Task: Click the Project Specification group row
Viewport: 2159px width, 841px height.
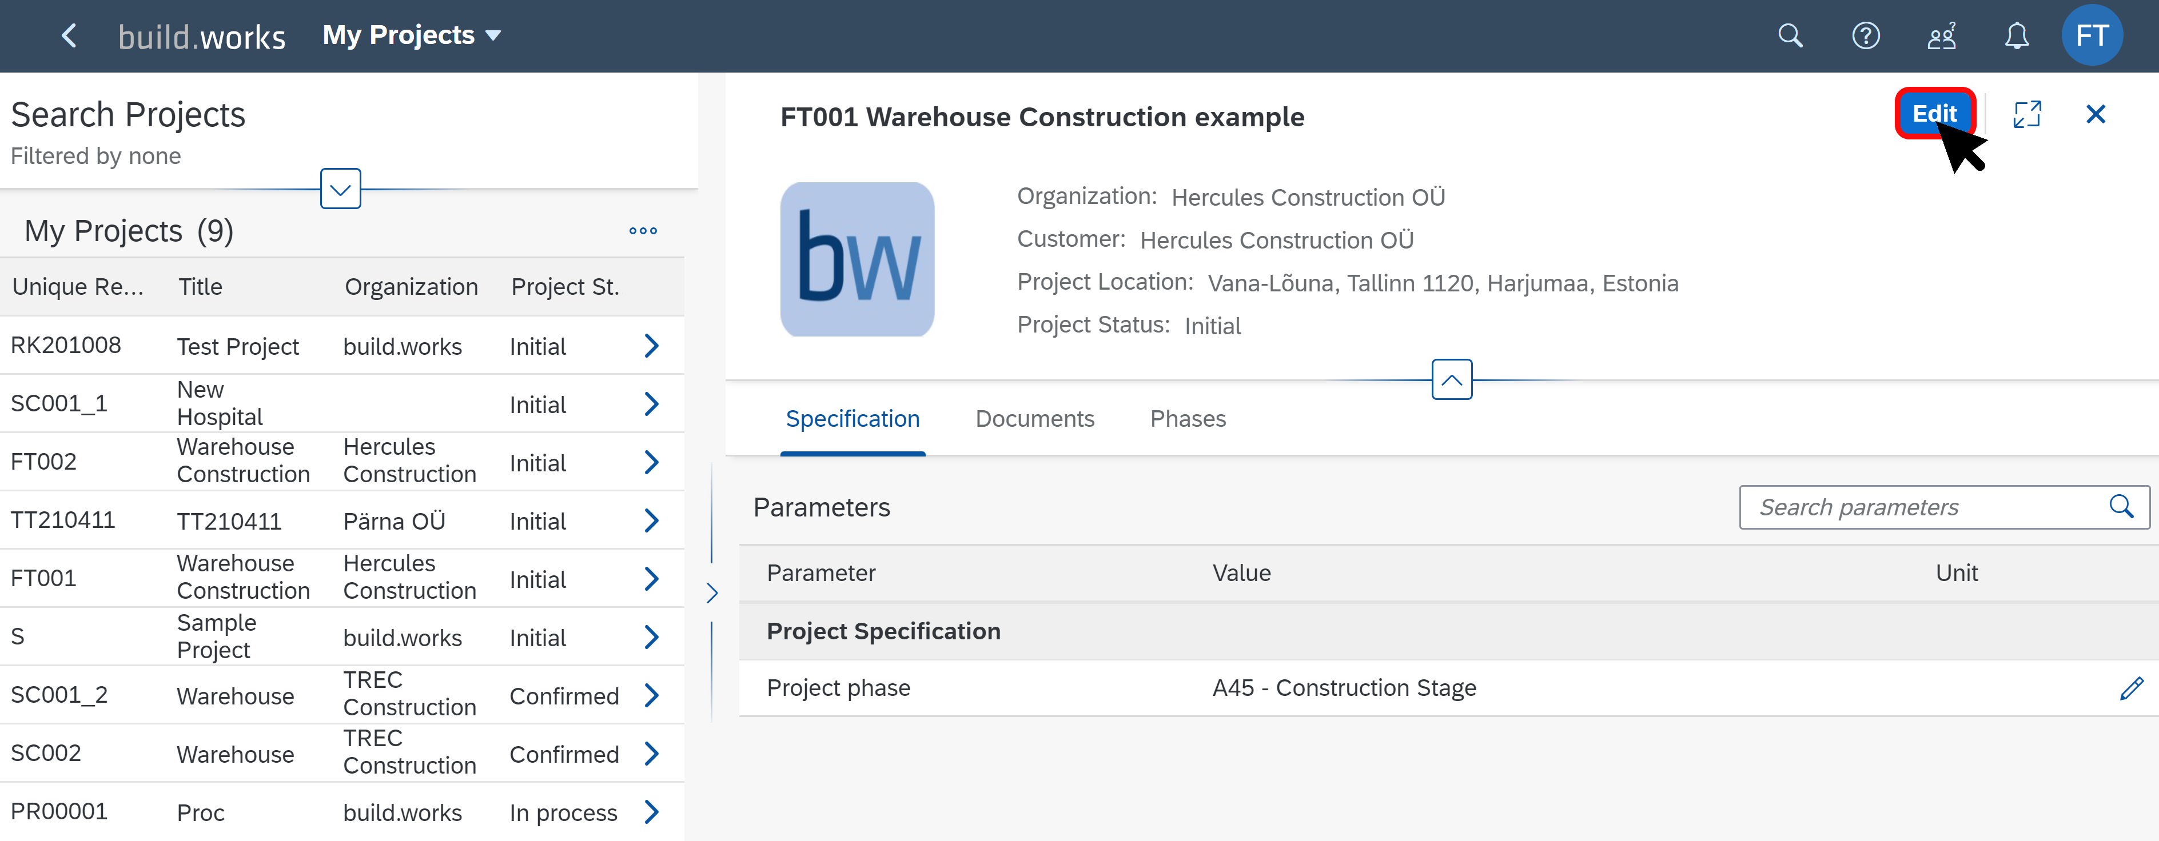Action: [x=1448, y=631]
